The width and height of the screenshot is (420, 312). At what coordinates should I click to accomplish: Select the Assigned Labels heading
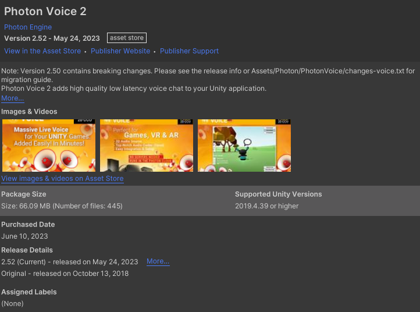coord(29,292)
